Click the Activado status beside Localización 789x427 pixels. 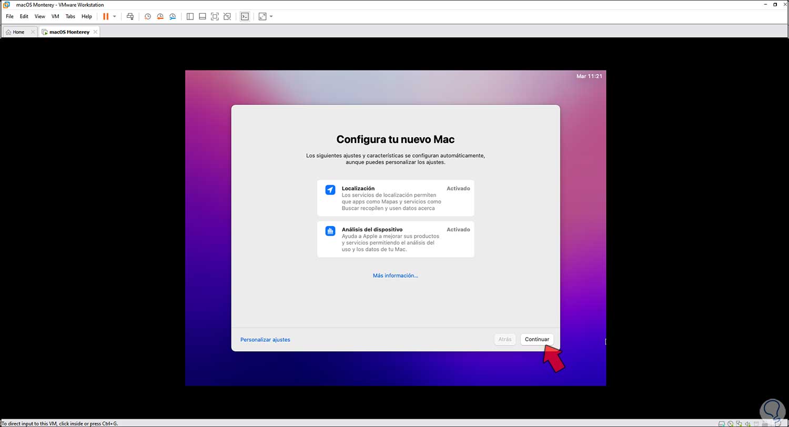point(458,188)
